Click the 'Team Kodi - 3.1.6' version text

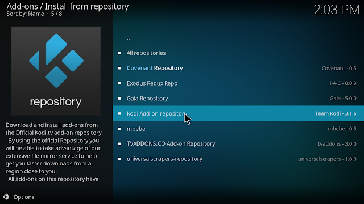336,113
